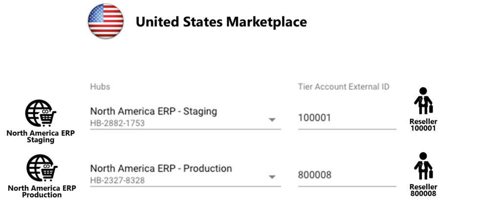The height and width of the screenshot is (205, 500).
Task: Expand the Production hub dropdown arrow
Action: [271, 177]
